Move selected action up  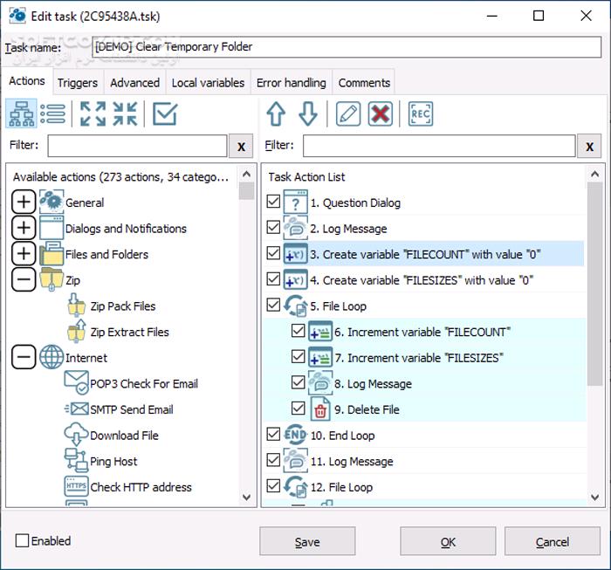pyautogui.click(x=276, y=113)
